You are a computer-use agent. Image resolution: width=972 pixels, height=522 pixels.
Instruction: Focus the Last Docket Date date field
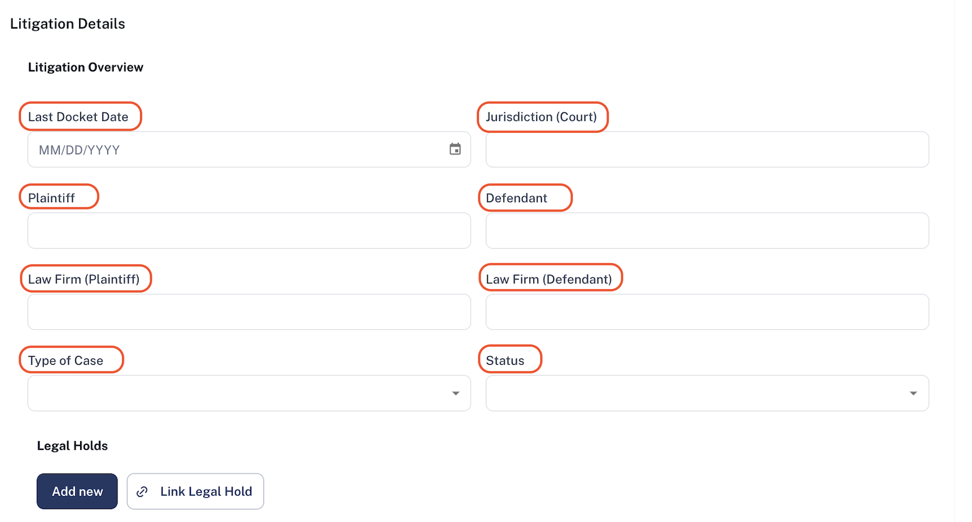point(249,149)
